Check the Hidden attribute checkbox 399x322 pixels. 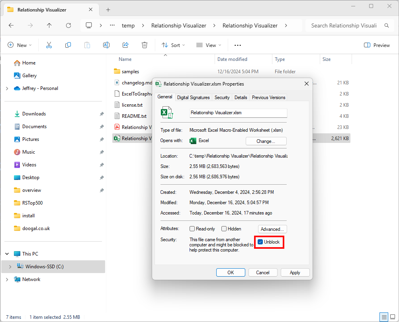(x=224, y=229)
